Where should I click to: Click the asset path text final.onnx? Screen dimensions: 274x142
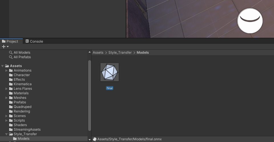click(x=130, y=139)
